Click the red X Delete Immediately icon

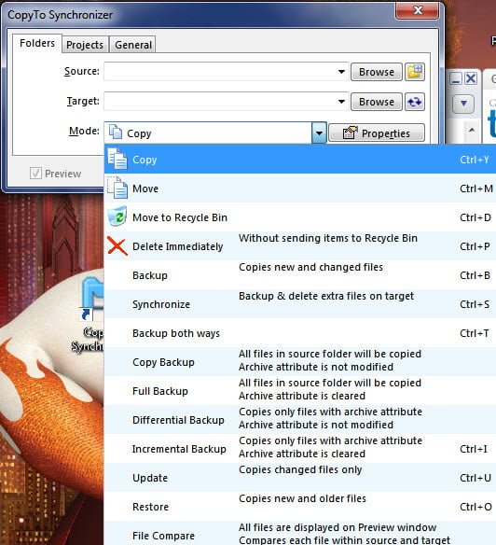point(117,245)
